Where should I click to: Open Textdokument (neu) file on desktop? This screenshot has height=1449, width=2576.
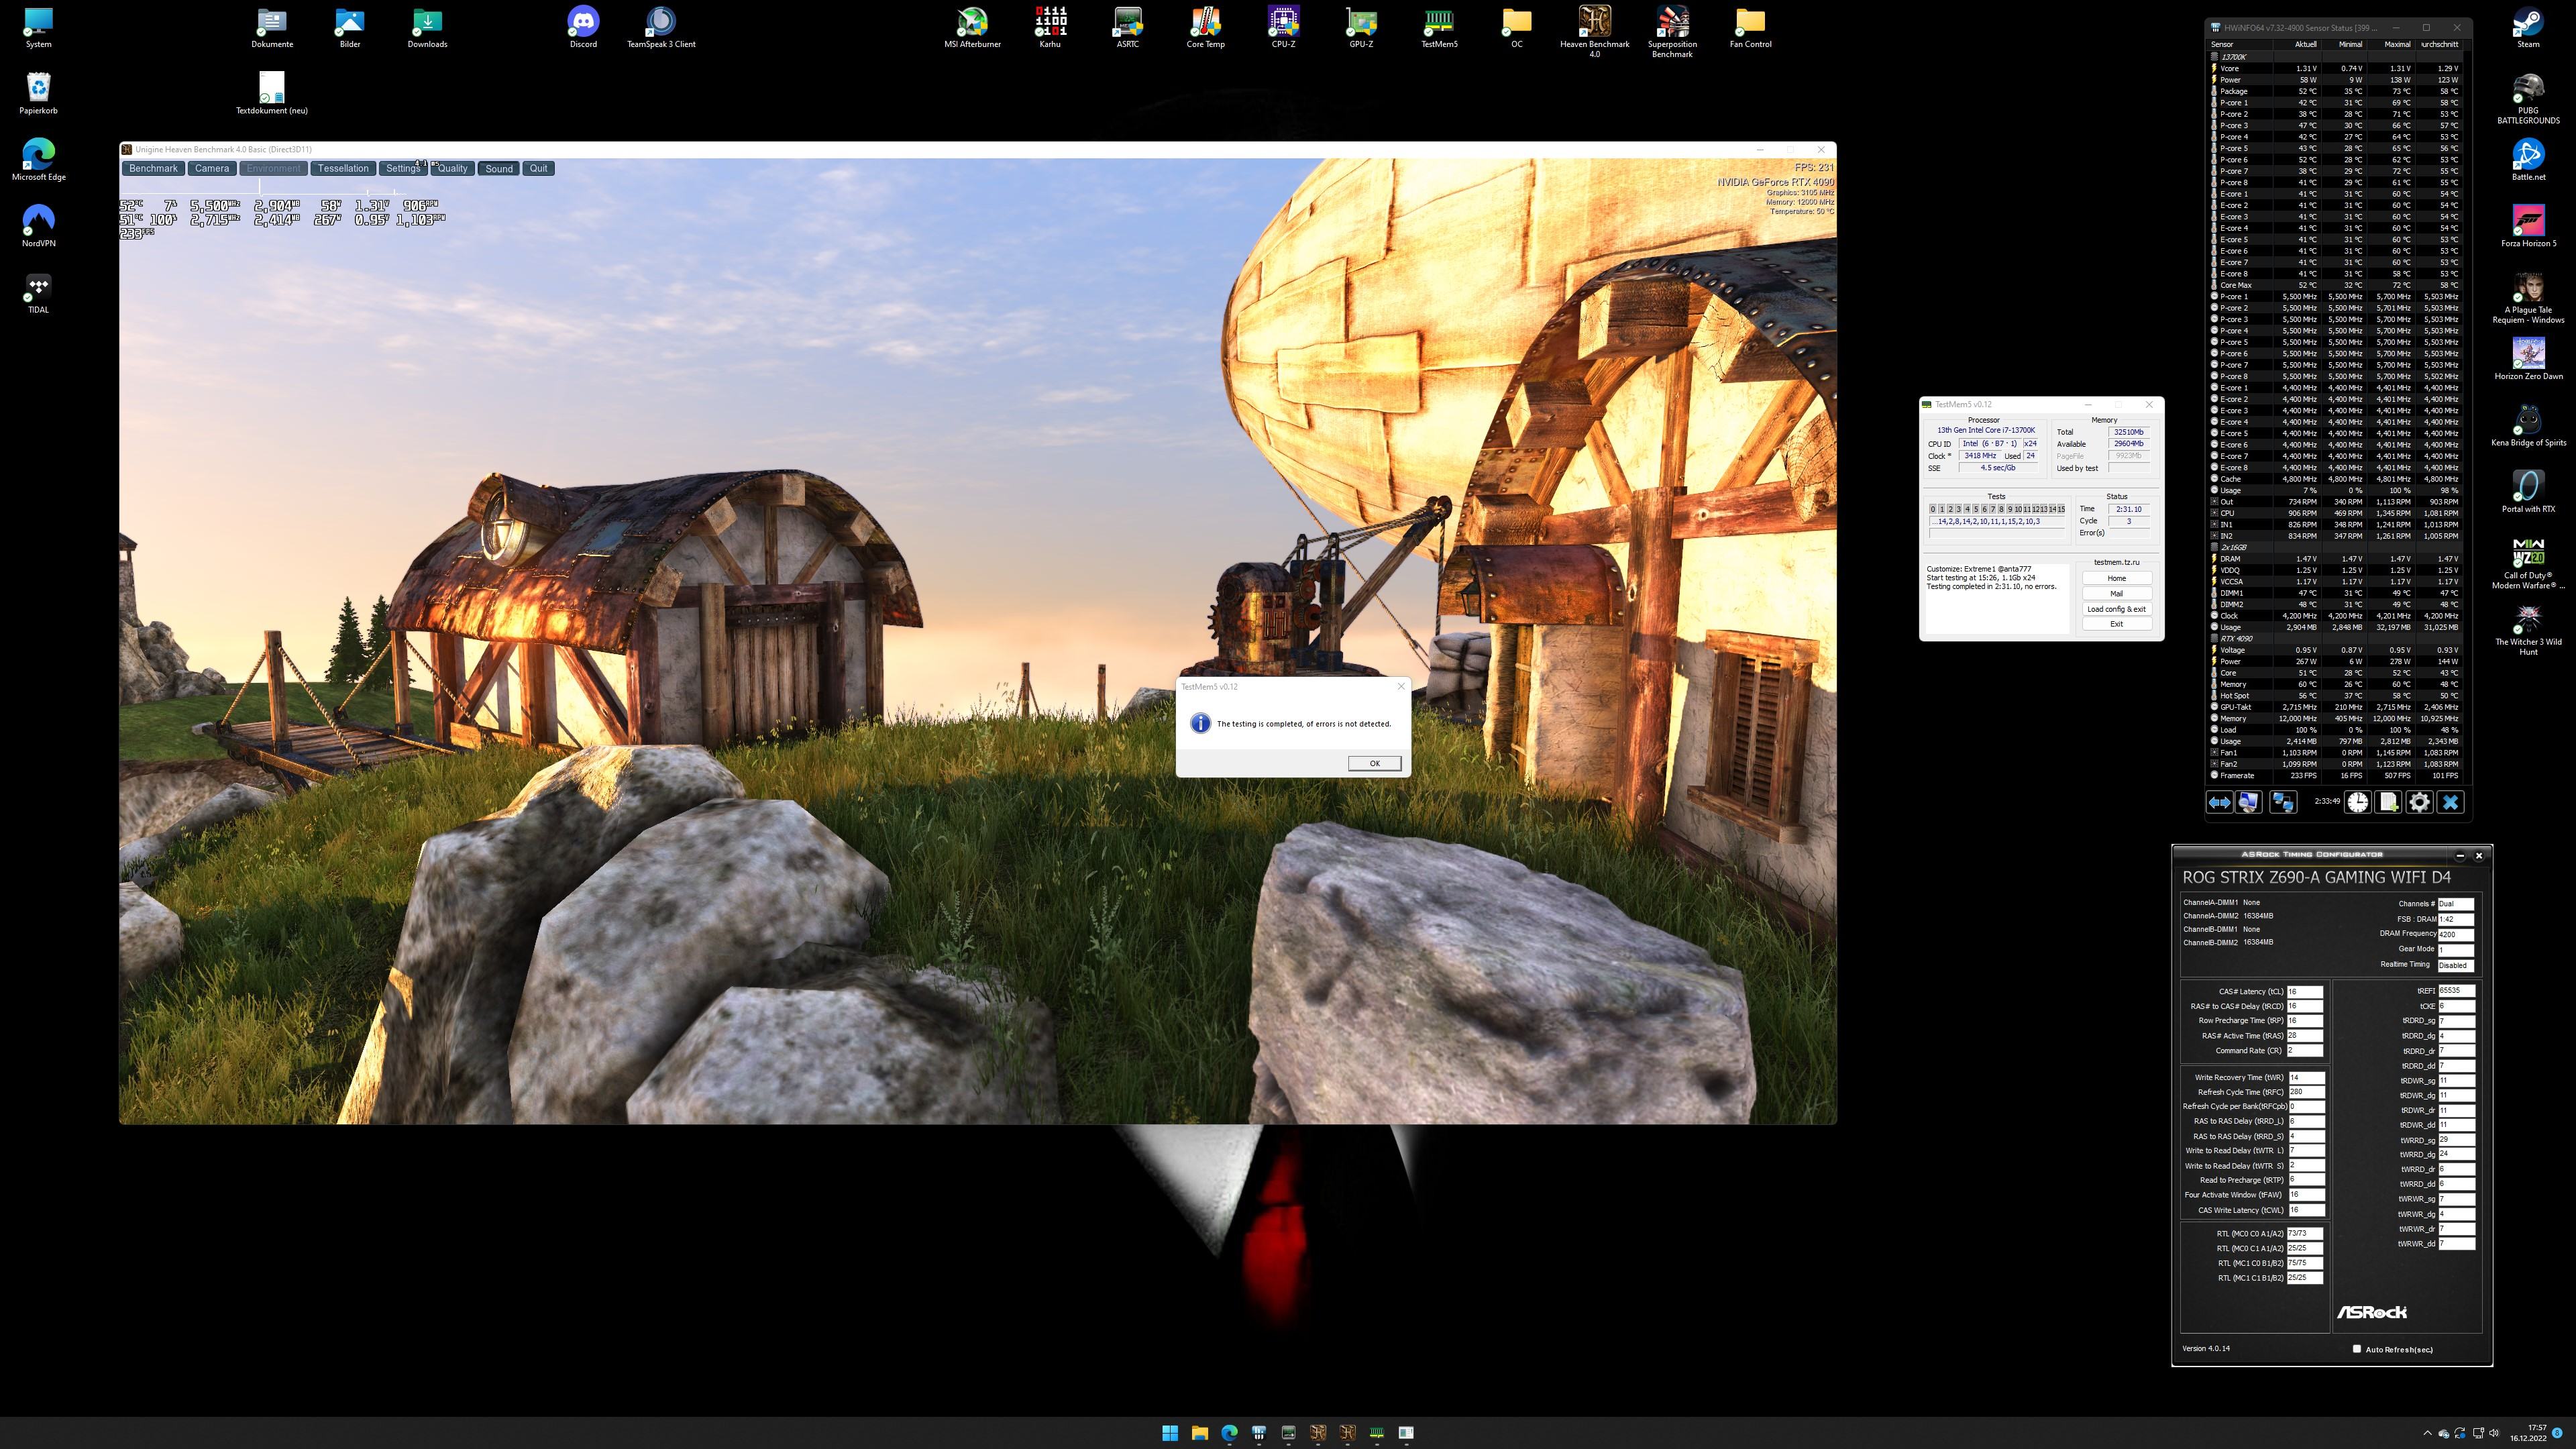[271, 93]
